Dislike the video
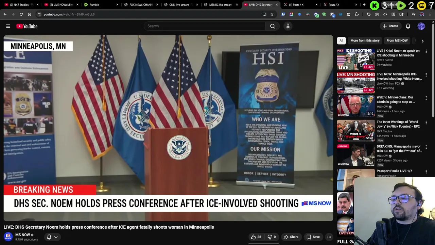 coord(272,237)
